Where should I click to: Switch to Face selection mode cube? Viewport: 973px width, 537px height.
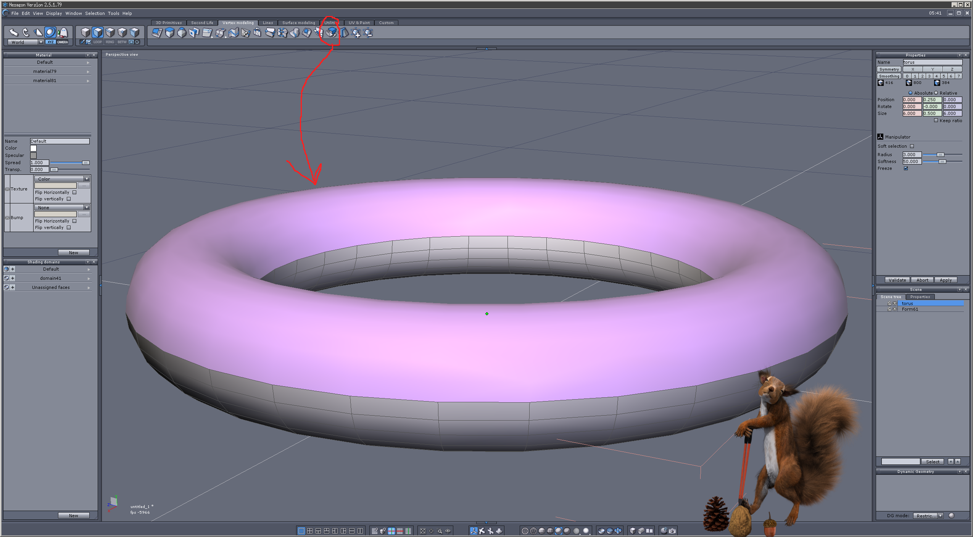98,32
